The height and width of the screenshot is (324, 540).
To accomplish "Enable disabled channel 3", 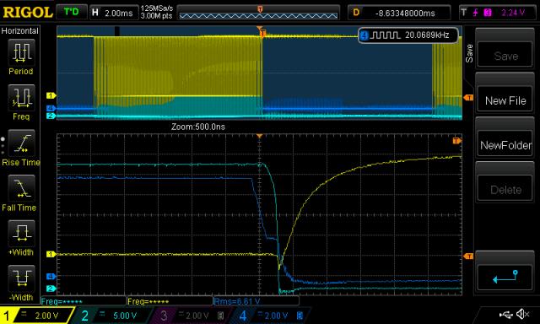I will 192,316.
